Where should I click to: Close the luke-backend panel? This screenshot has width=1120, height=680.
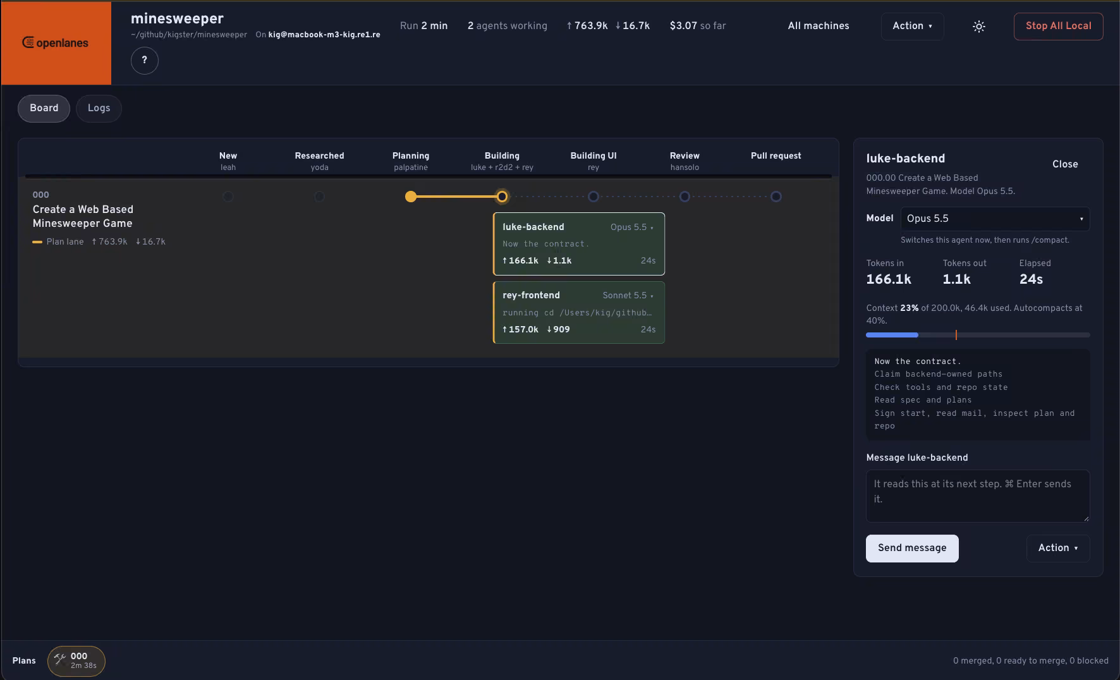tap(1065, 164)
